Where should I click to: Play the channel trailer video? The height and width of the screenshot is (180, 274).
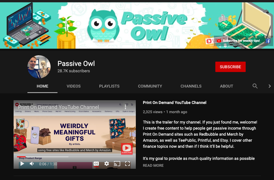pos(22,164)
